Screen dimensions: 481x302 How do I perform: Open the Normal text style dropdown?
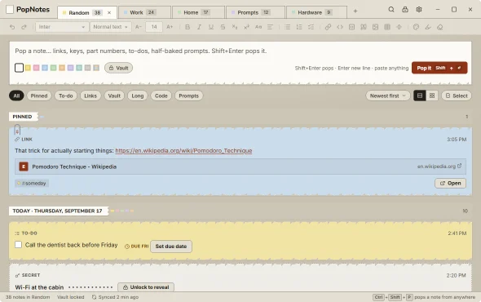(110, 27)
